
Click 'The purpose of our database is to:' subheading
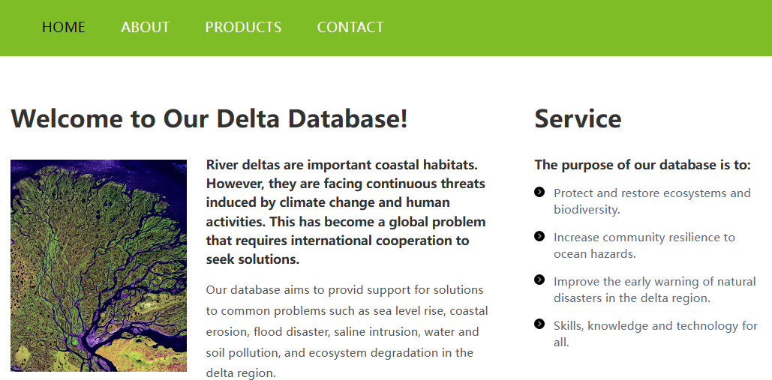(x=642, y=165)
